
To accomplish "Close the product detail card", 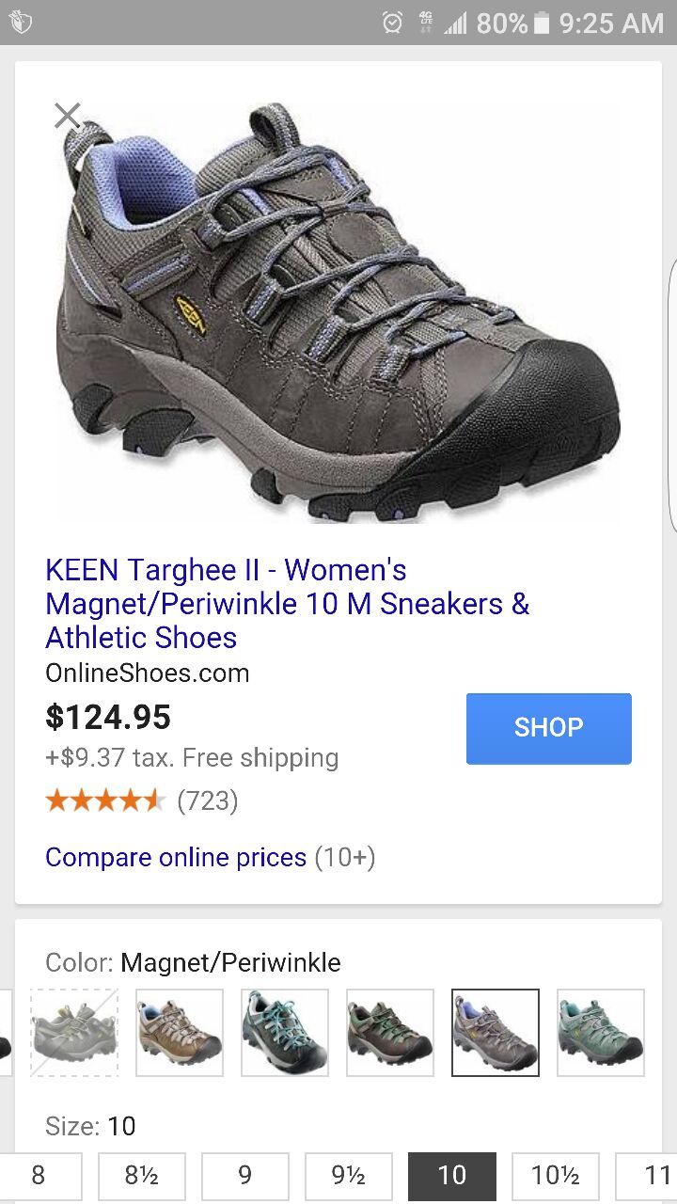I will [68, 116].
